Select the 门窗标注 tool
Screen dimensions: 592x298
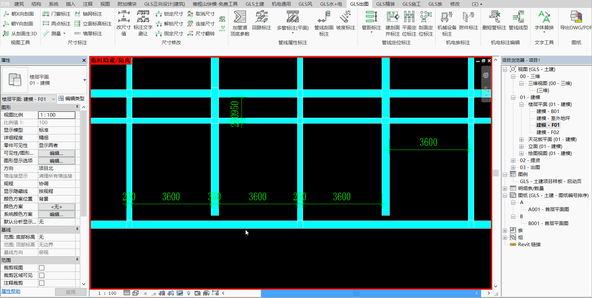[x=56, y=14]
